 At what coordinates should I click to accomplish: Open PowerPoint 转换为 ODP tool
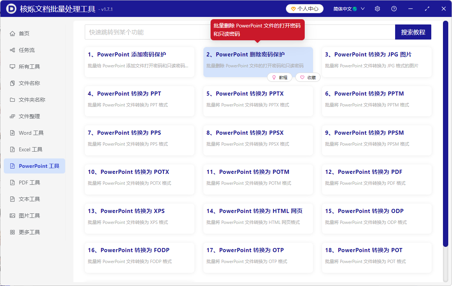[x=377, y=219]
